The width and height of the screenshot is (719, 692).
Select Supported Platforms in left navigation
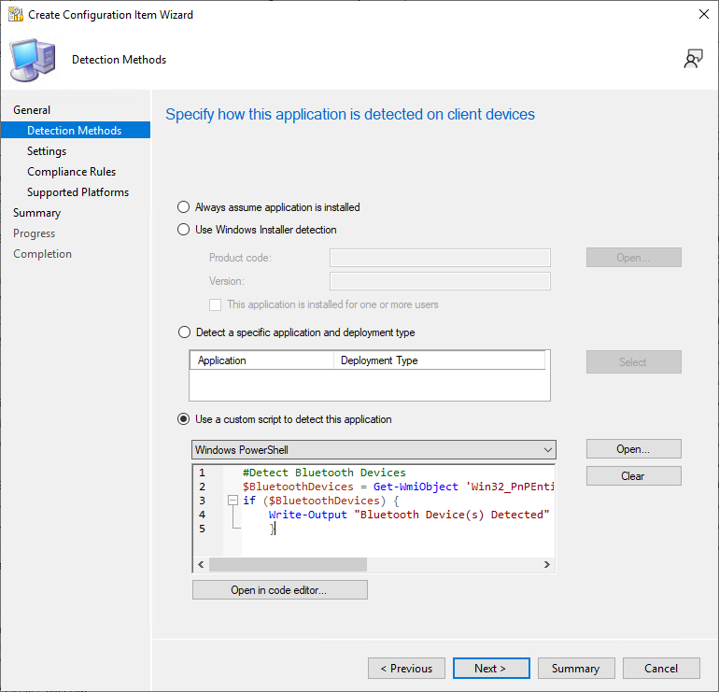[78, 192]
